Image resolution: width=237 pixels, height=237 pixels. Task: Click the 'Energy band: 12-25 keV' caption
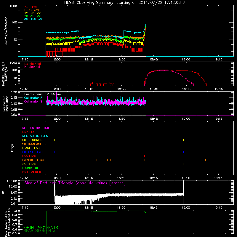click(43, 94)
